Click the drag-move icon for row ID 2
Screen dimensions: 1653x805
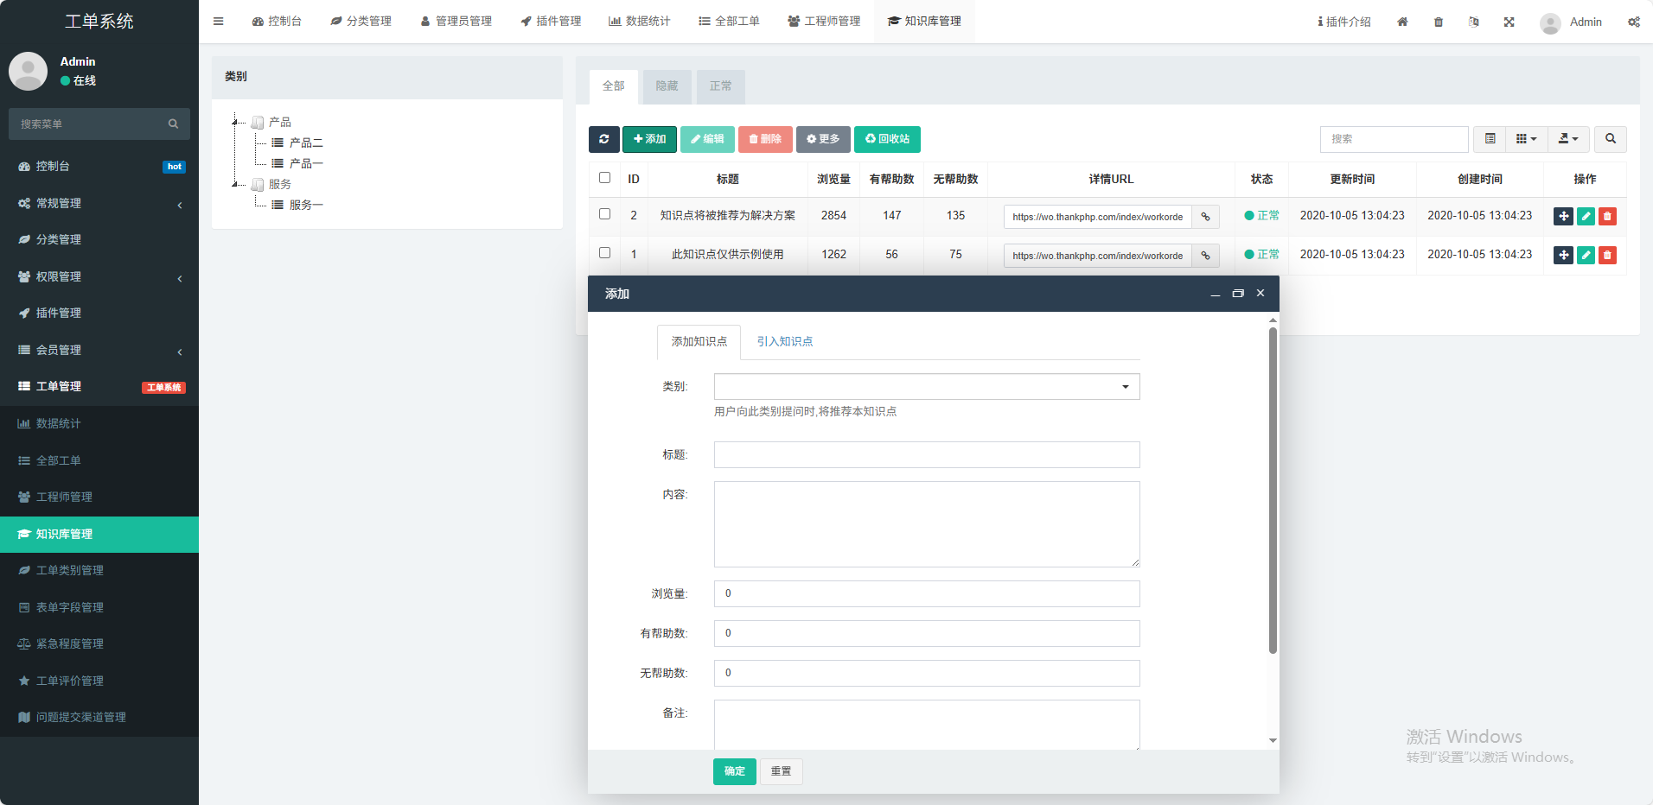coord(1563,217)
